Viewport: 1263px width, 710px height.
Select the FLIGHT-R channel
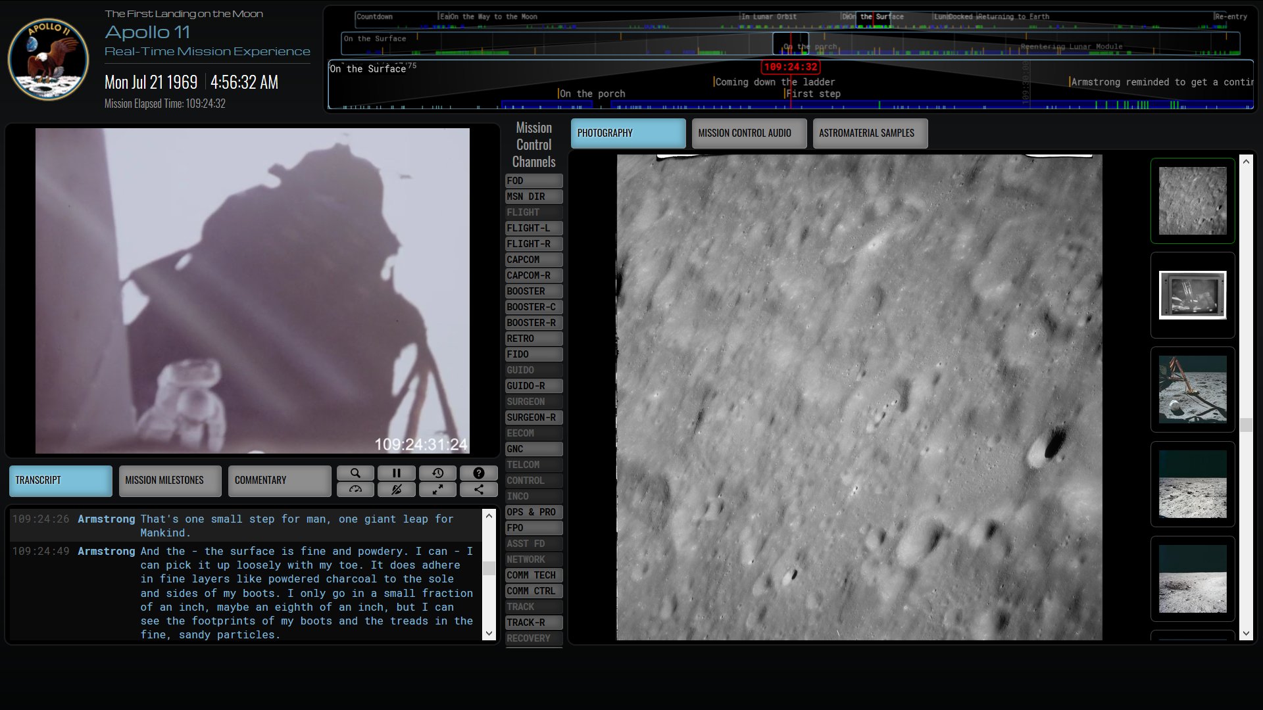pyautogui.click(x=533, y=244)
